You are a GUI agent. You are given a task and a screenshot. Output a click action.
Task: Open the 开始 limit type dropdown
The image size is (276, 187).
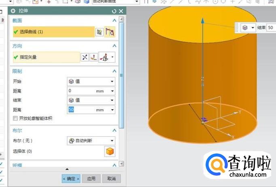point(91,81)
